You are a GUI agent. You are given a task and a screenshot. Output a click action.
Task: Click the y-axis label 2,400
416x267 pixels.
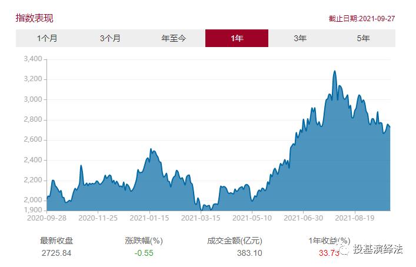33,160
